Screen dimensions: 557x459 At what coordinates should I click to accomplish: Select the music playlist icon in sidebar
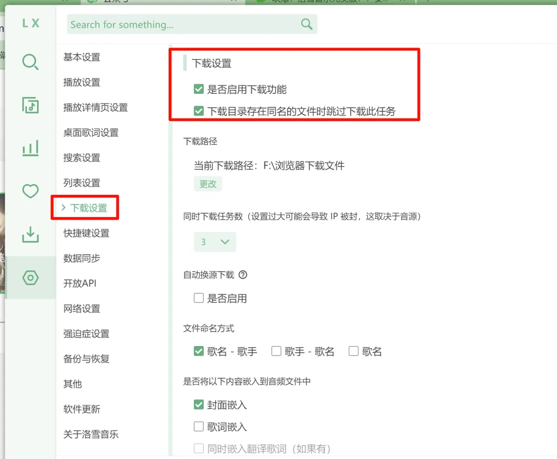pyautogui.click(x=30, y=105)
